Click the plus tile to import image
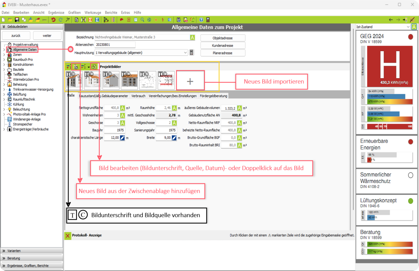This screenshot has width=419, height=271. (x=190, y=81)
